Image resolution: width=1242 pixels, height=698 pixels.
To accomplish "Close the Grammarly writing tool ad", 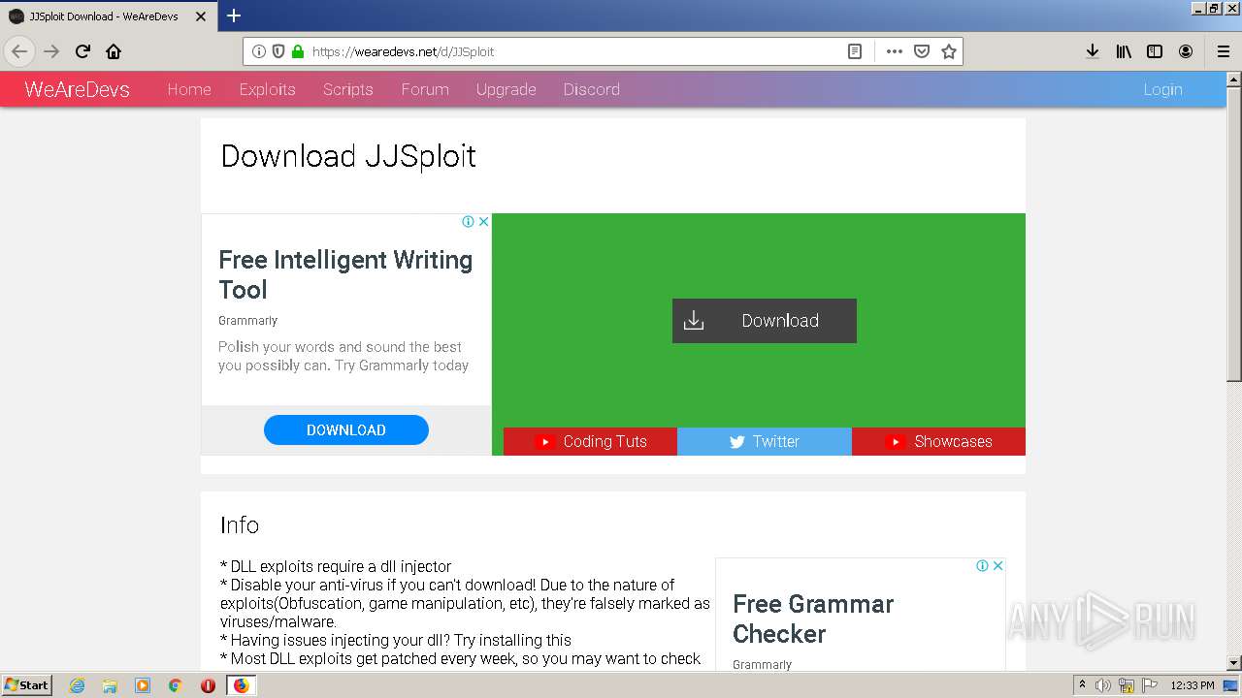I will (x=483, y=221).
